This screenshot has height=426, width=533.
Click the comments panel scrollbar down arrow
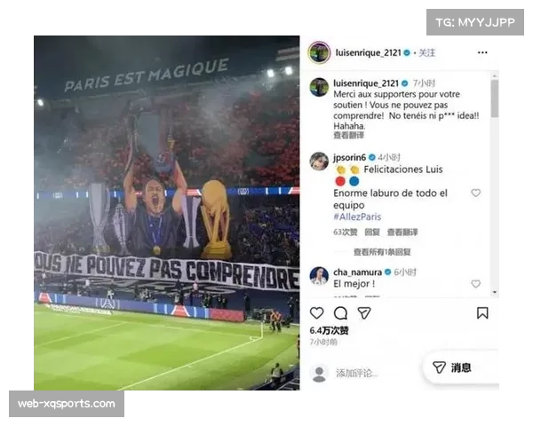tap(495, 292)
